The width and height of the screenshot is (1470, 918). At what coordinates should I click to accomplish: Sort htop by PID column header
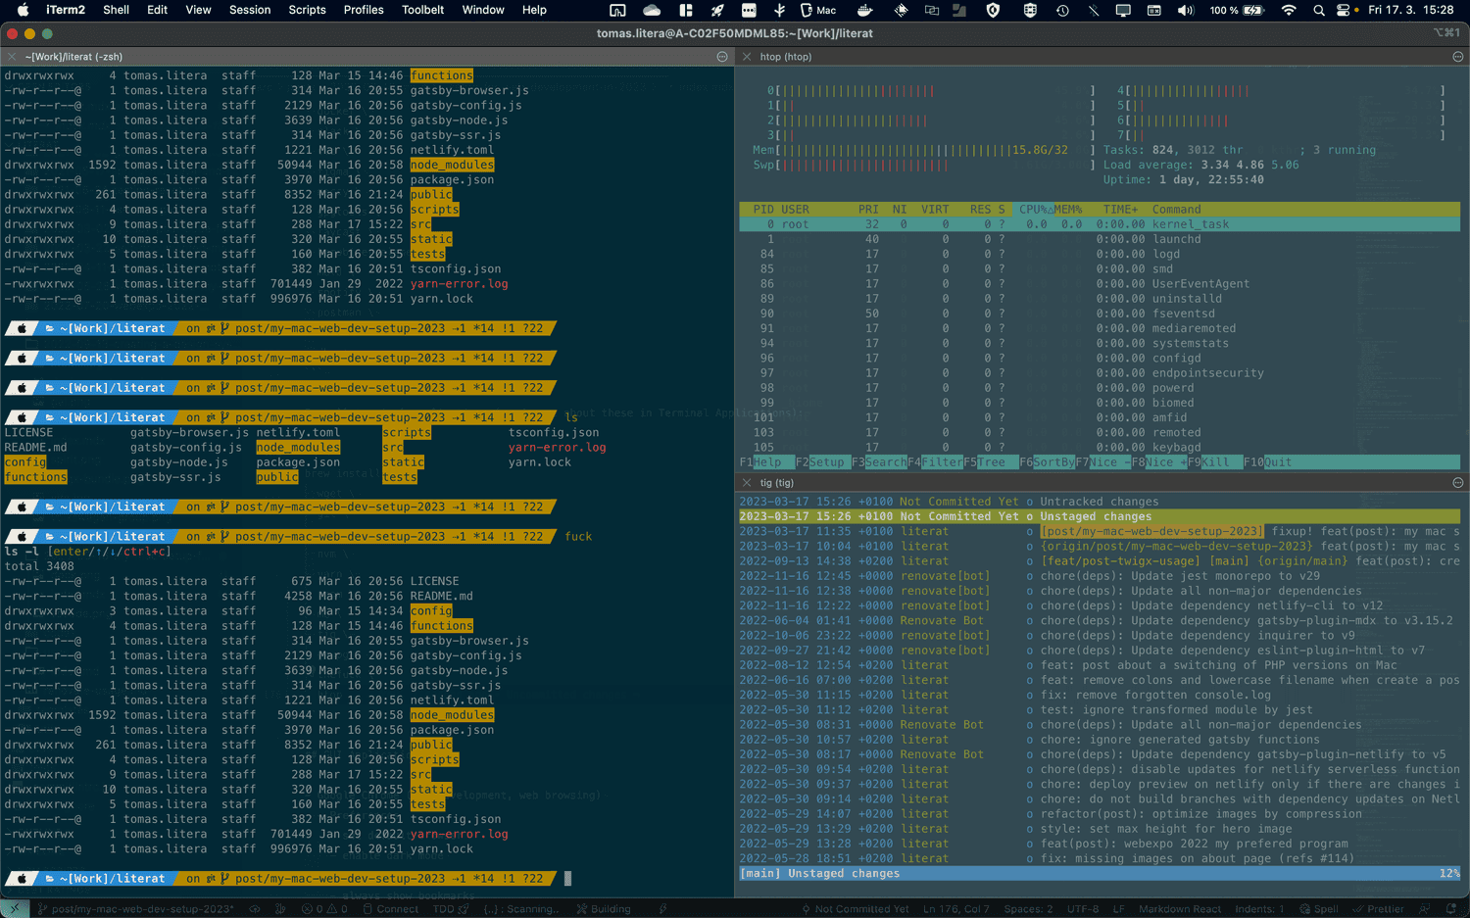point(763,210)
